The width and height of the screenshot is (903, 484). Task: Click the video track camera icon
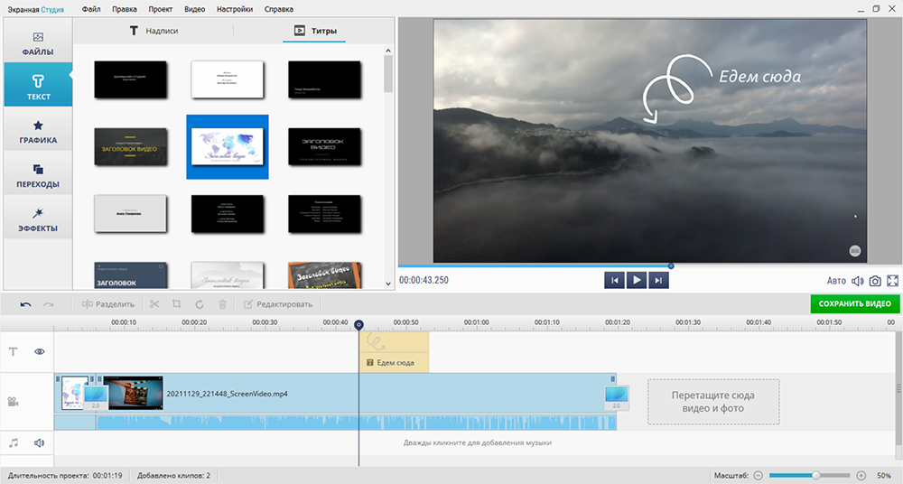click(13, 402)
